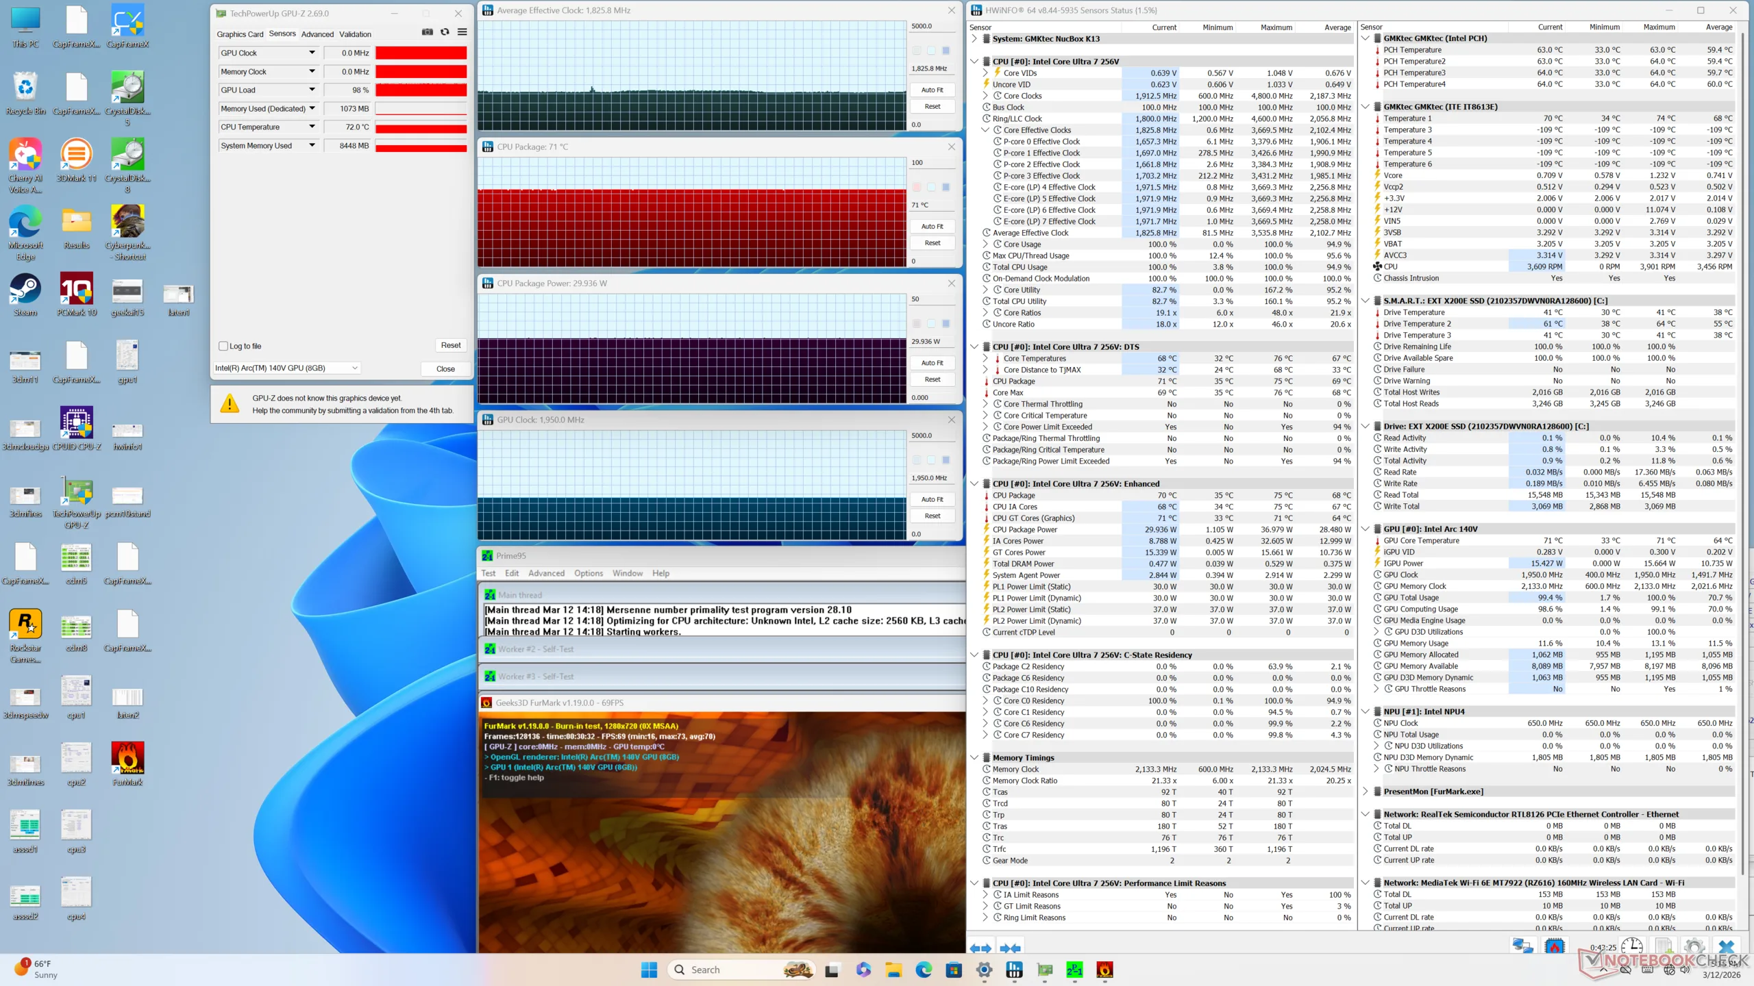Toggle blue color square in CPU Package graph
1754x986 pixels.
pos(946,187)
